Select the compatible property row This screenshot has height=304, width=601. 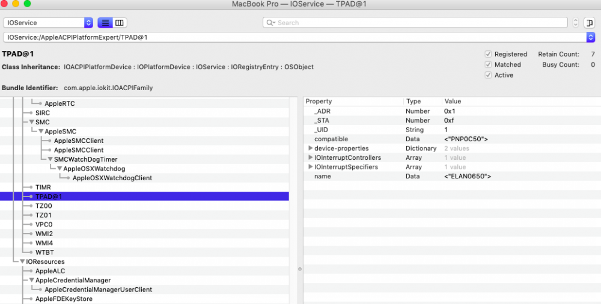click(x=453, y=139)
